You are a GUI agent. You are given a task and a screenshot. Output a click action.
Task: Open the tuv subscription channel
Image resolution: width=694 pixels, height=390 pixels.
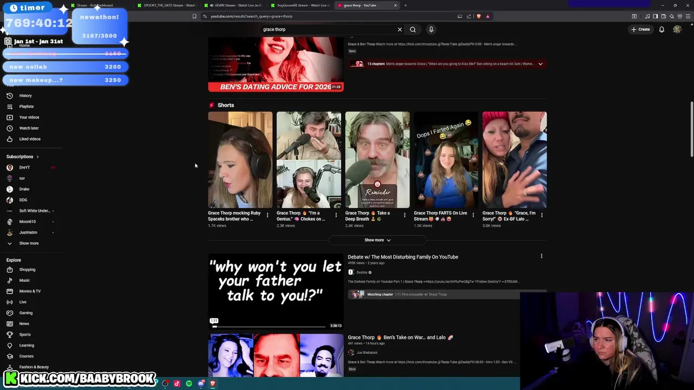point(22,178)
